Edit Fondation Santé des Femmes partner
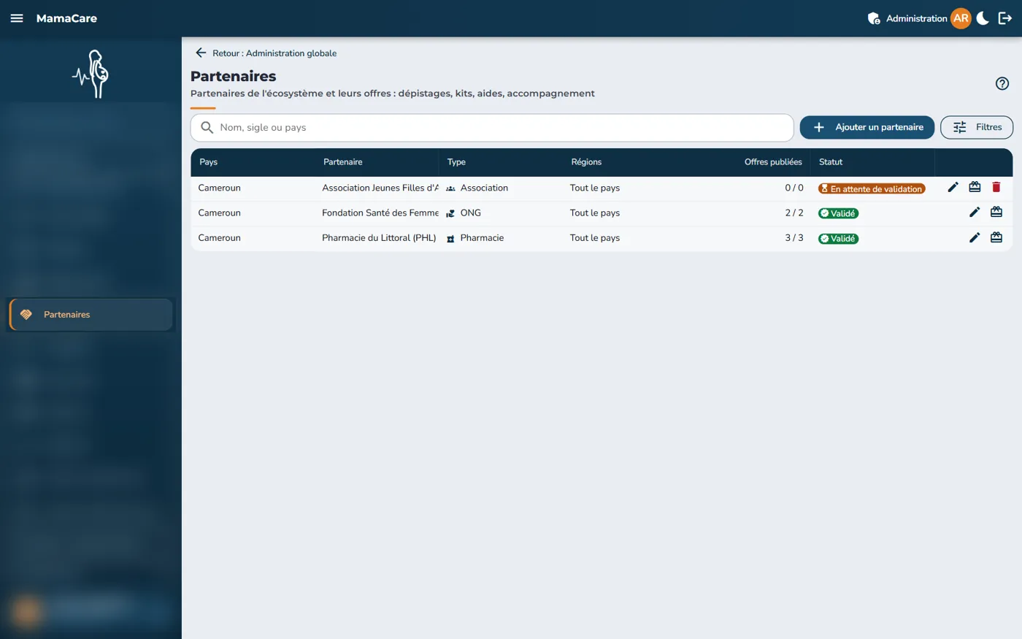The height and width of the screenshot is (639, 1022). tap(975, 213)
